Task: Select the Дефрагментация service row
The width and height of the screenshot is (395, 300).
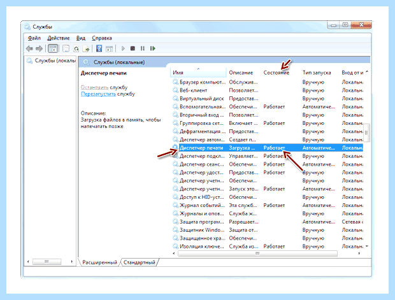Action: pos(268,131)
